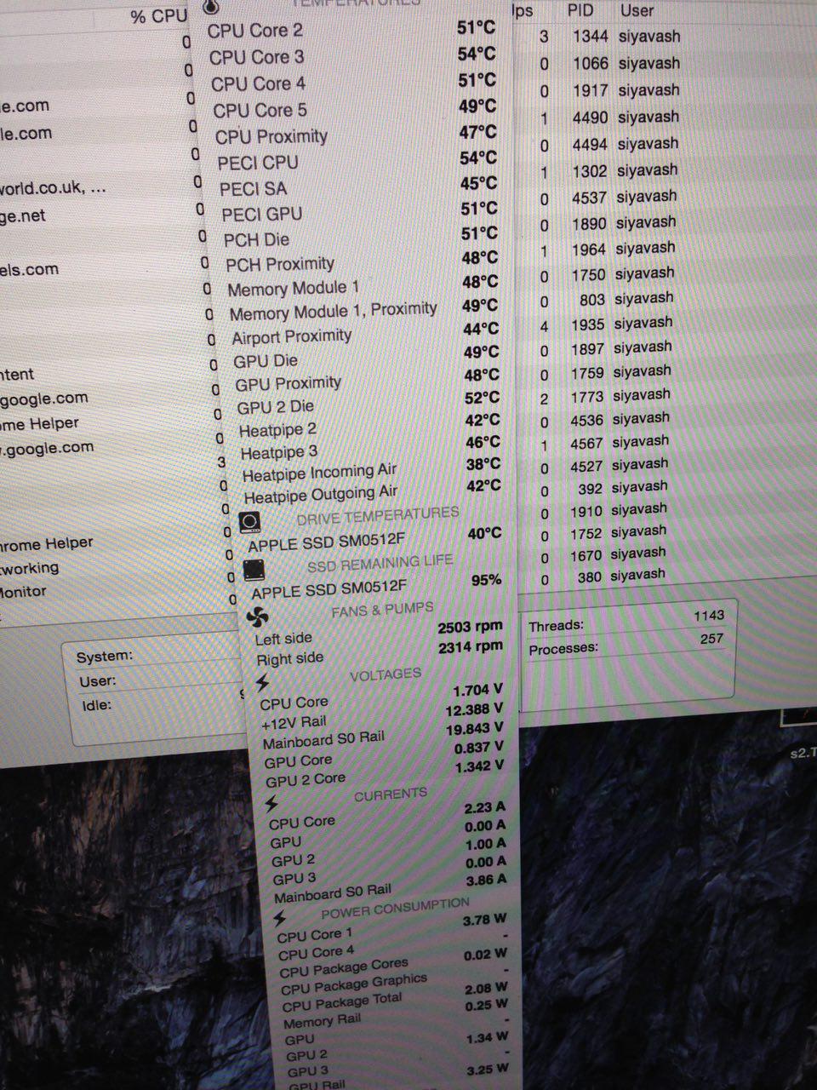Select the Heatpipe Outgoing Air entry

coord(373,492)
